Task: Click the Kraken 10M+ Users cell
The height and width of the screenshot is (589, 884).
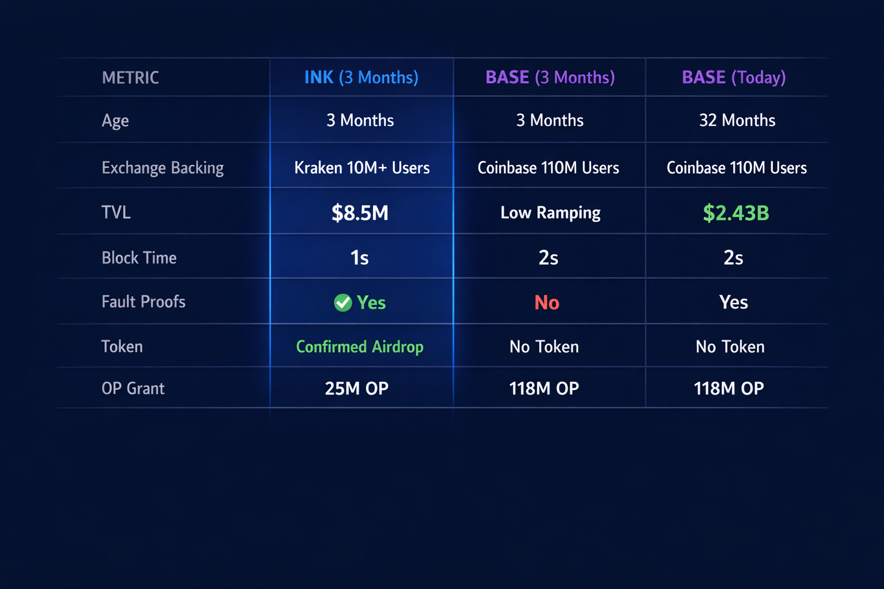Action: coord(361,167)
